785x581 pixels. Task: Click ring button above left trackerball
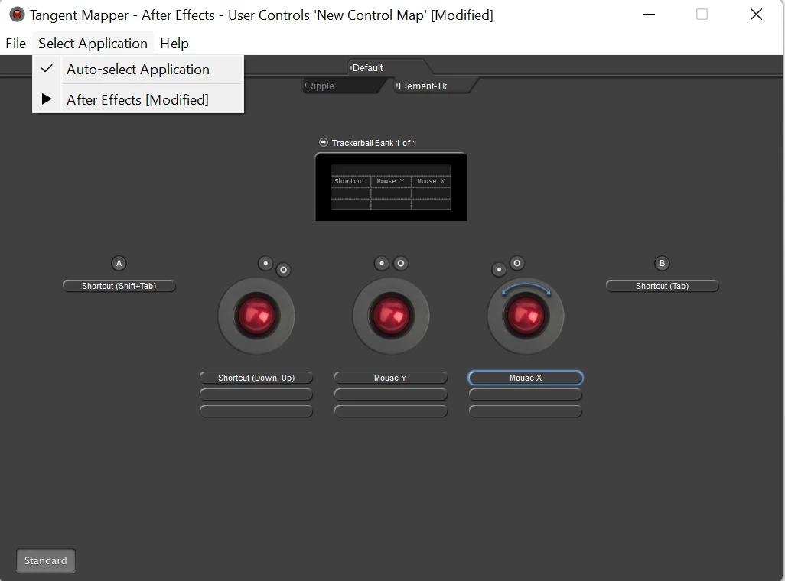pos(283,270)
